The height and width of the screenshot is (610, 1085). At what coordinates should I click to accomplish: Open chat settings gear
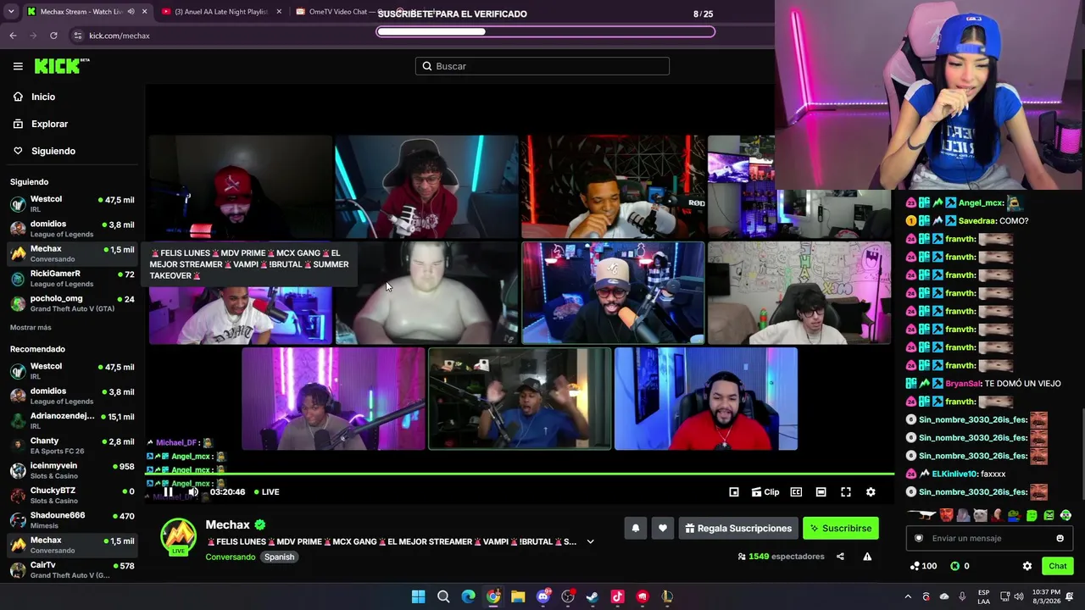[x=1027, y=566]
